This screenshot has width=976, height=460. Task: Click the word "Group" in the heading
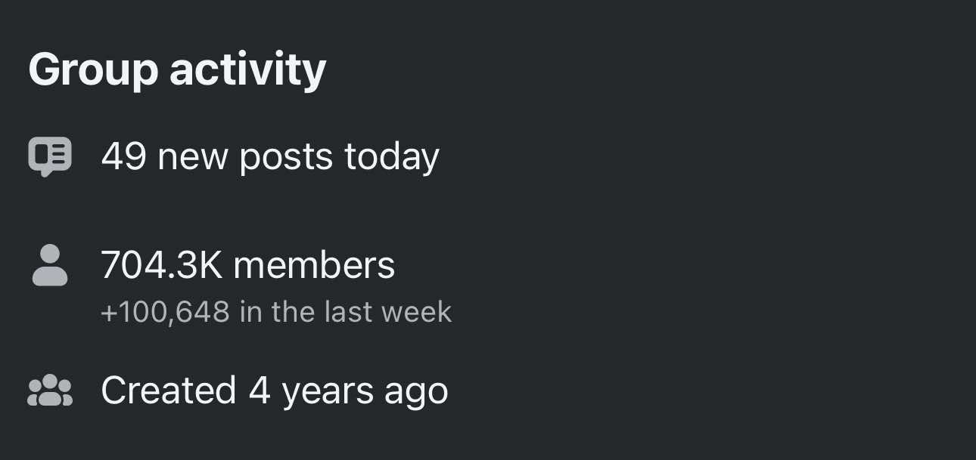point(93,70)
